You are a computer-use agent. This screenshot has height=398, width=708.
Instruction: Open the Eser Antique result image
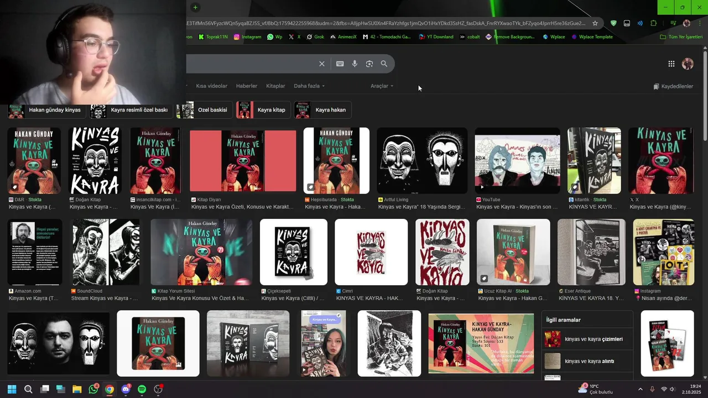tap(591, 252)
